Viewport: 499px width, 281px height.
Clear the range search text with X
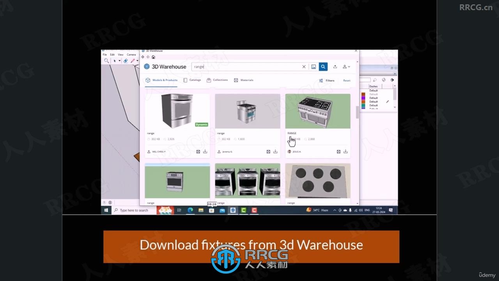tap(304, 67)
